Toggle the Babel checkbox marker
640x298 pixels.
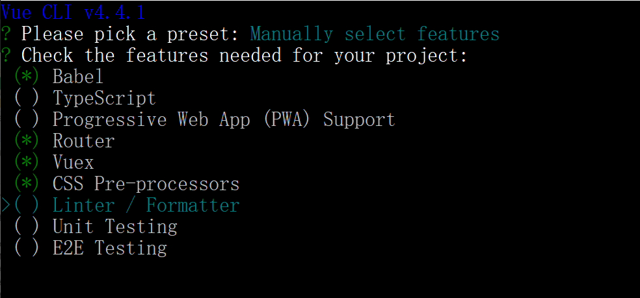point(26,77)
